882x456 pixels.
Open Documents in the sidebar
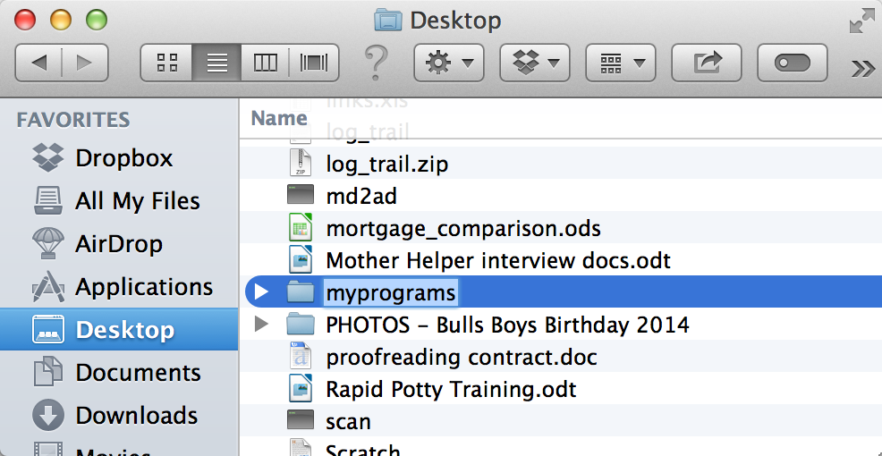point(138,373)
